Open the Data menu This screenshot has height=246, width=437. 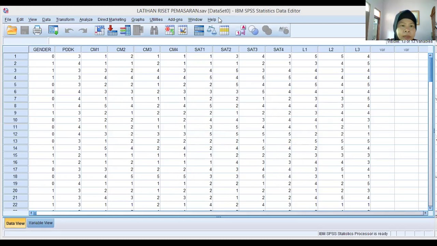(46, 19)
